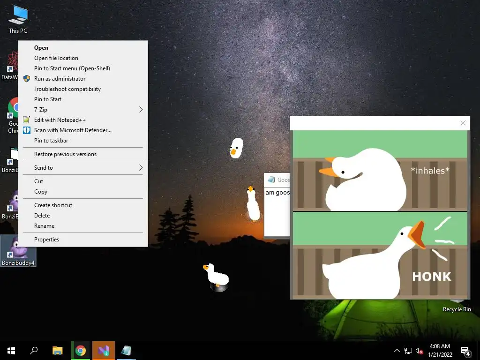Choose Scan with Microsoft Defender

pos(83,130)
